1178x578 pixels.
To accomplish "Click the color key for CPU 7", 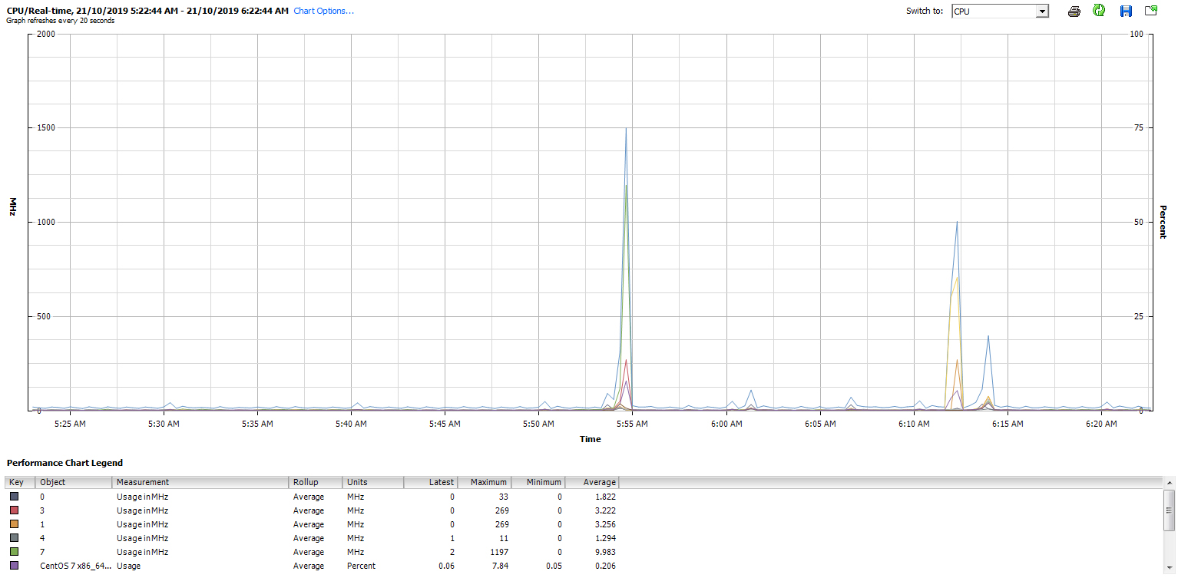I will coord(13,552).
